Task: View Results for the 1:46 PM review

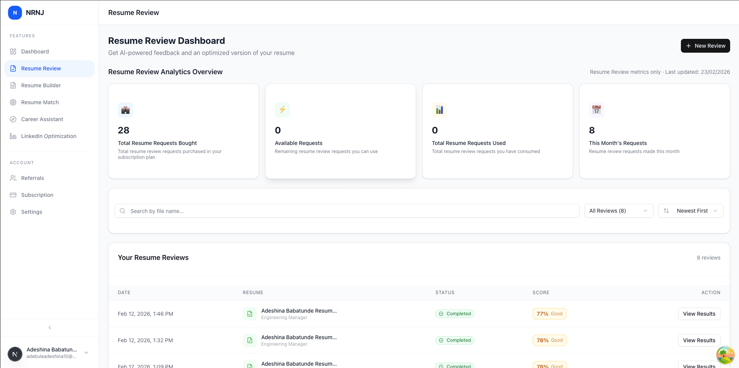Action: [699, 314]
